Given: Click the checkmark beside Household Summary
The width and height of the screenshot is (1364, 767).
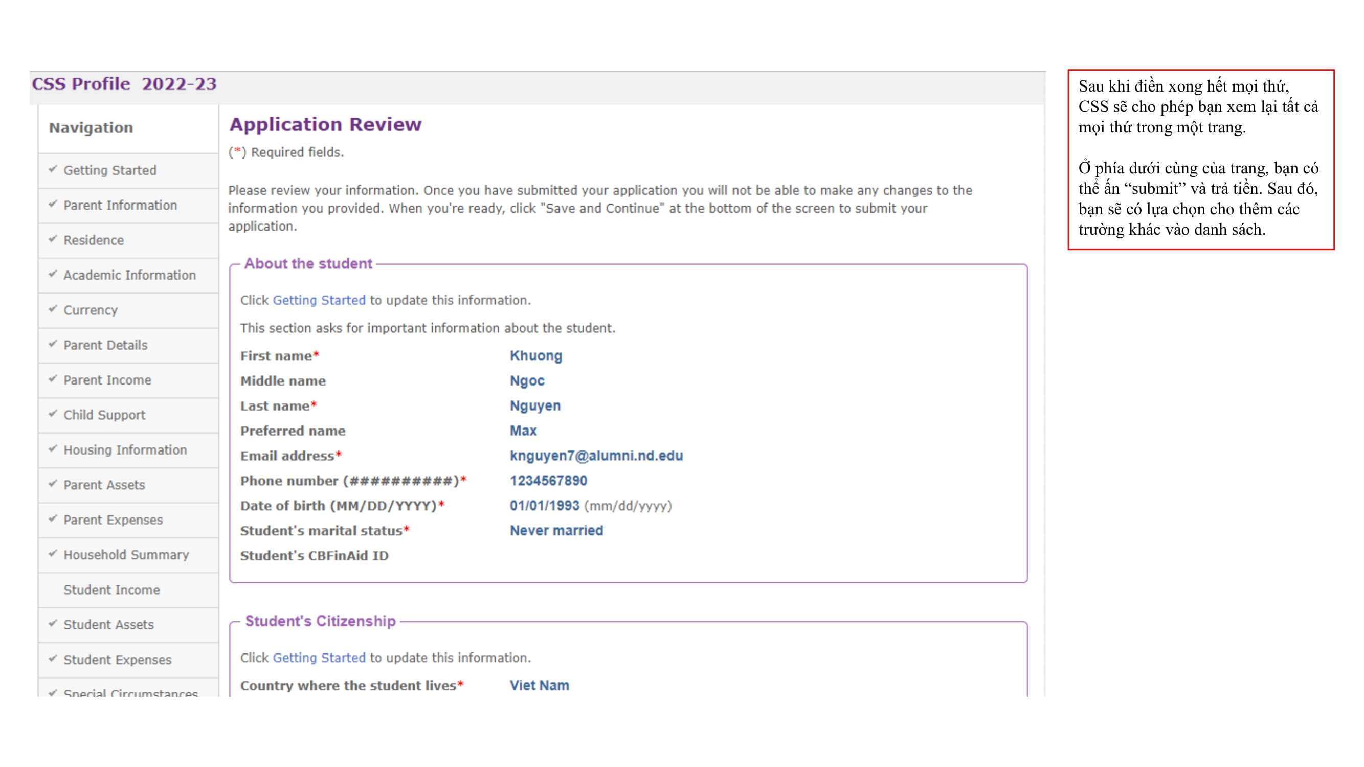Looking at the screenshot, I should pyautogui.click(x=53, y=555).
